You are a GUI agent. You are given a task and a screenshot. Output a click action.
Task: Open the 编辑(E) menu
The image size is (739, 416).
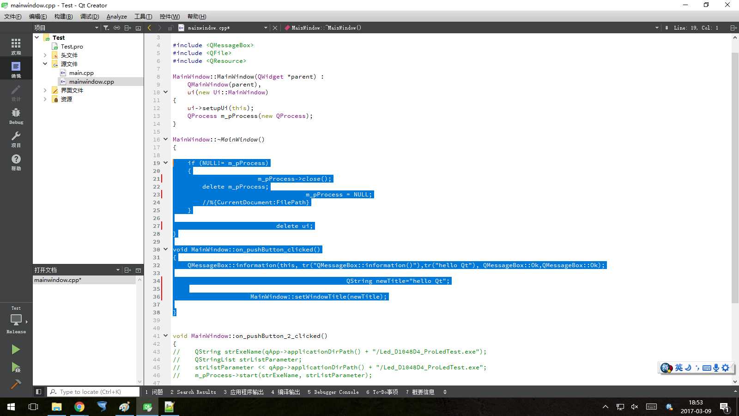pos(38,17)
